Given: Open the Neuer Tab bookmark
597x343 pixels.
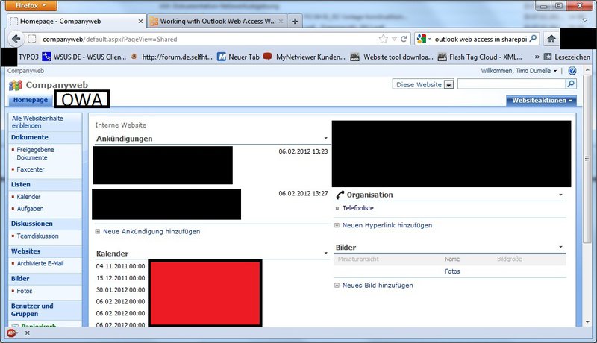Looking at the screenshot, I should pyautogui.click(x=238, y=57).
